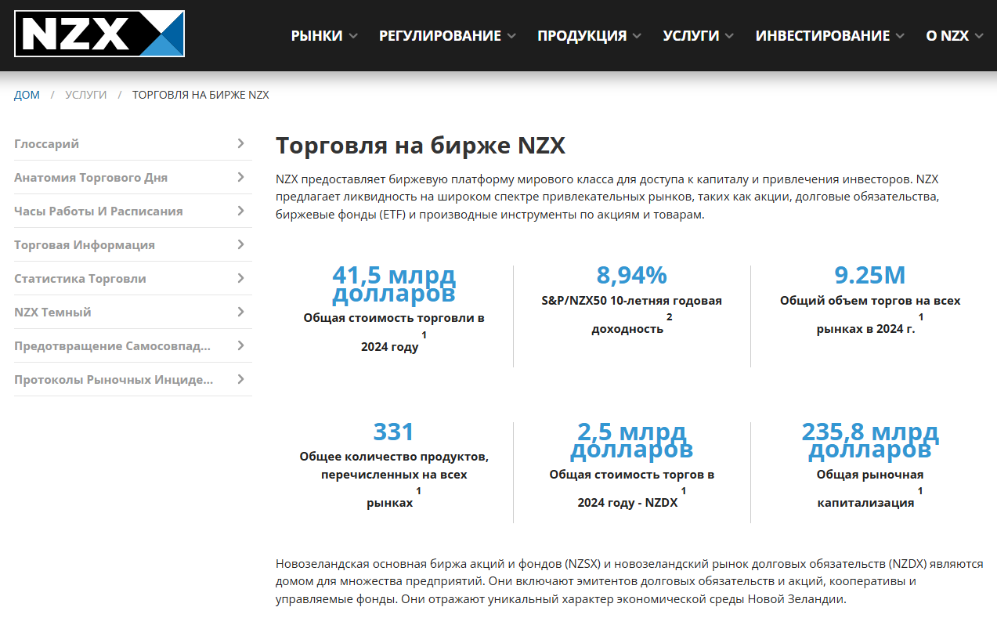Expand chevron next to Рынки
Screen dimensions: 997x618
pos(353,36)
